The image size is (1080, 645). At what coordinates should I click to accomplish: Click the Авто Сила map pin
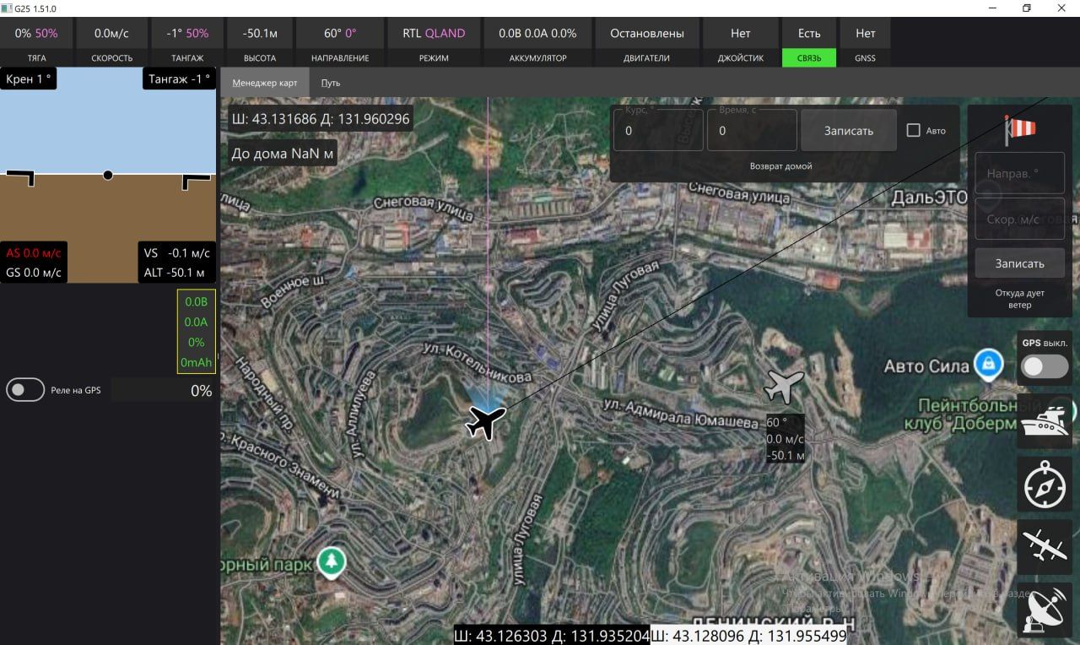(x=988, y=364)
